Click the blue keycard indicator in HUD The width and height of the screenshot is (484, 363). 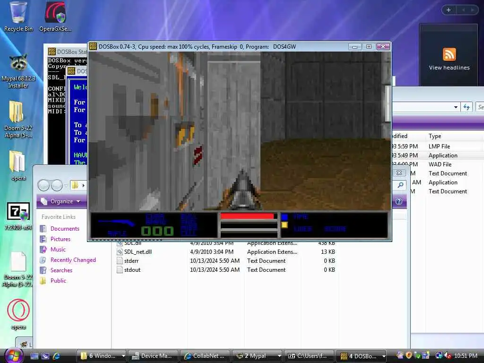point(285,216)
